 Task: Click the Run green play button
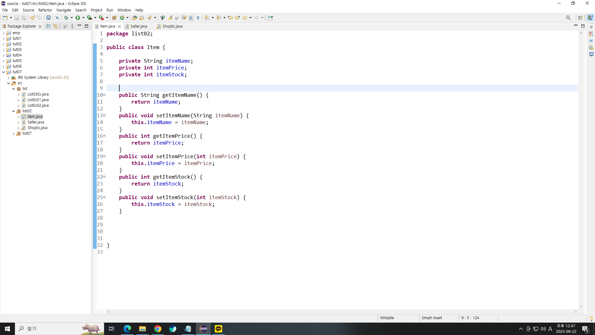[x=78, y=18]
